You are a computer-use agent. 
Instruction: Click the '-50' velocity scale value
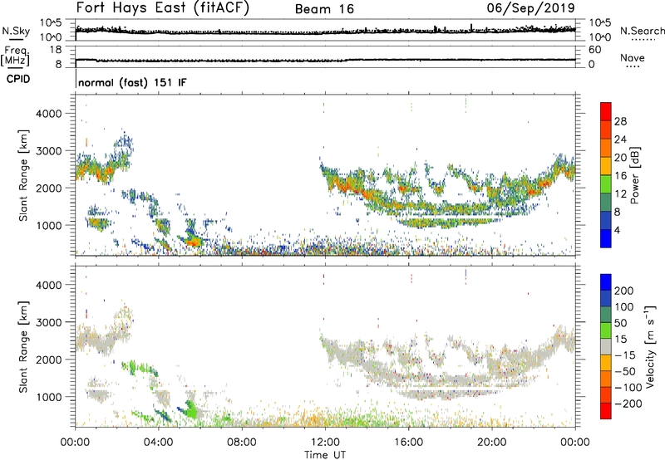[625, 371]
